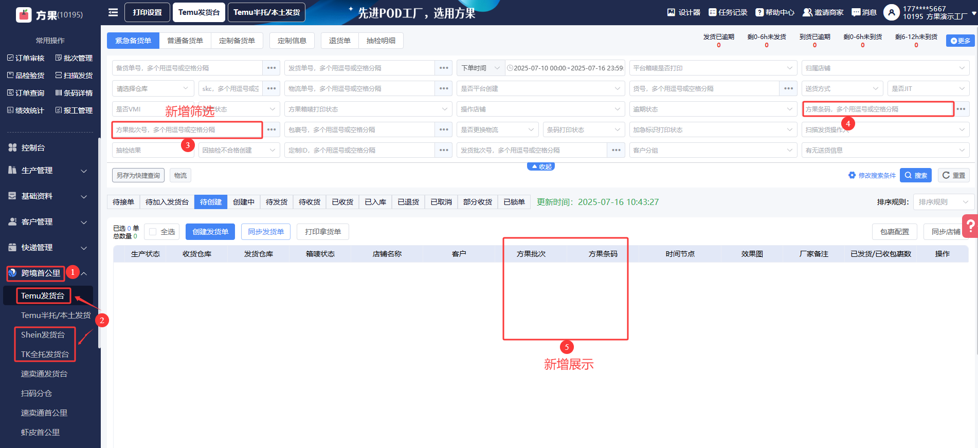Open the 打印设置 top tab
Viewport: 978px width, 448px height.
tap(147, 12)
